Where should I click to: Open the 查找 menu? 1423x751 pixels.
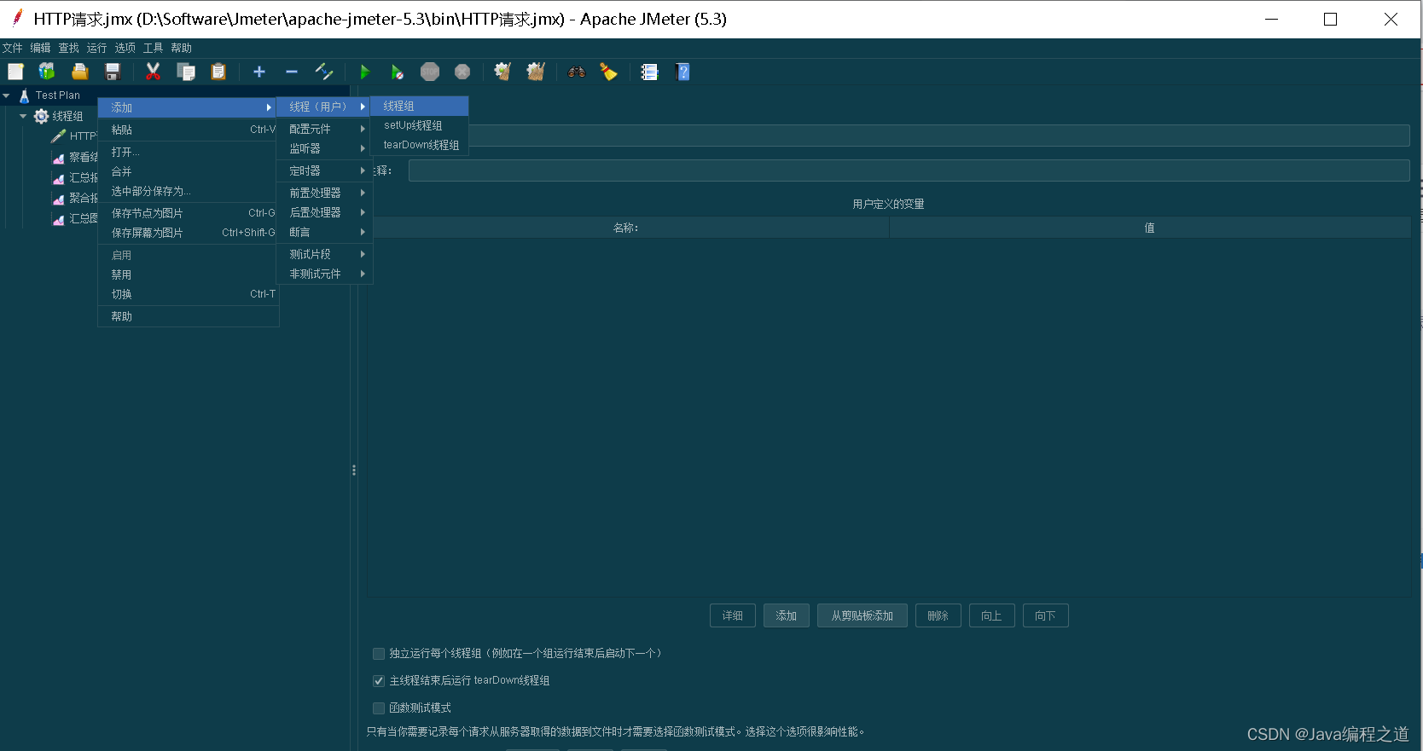coord(69,48)
